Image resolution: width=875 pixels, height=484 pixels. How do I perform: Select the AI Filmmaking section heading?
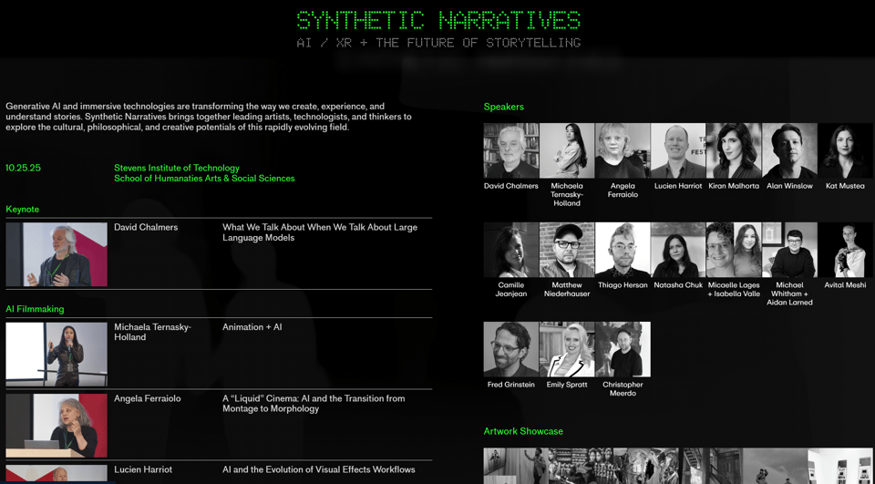point(35,309)
